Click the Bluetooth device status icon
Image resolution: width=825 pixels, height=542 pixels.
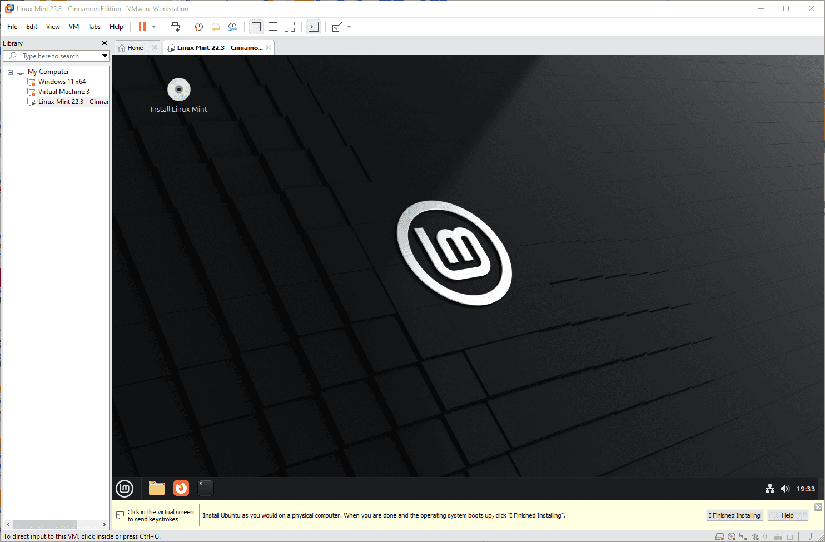[767, 536]
